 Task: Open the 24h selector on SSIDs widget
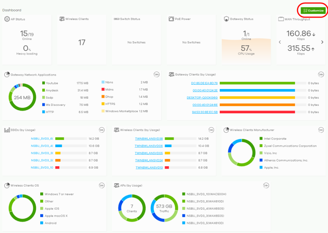pyautogui.click(x=102, y=130)
